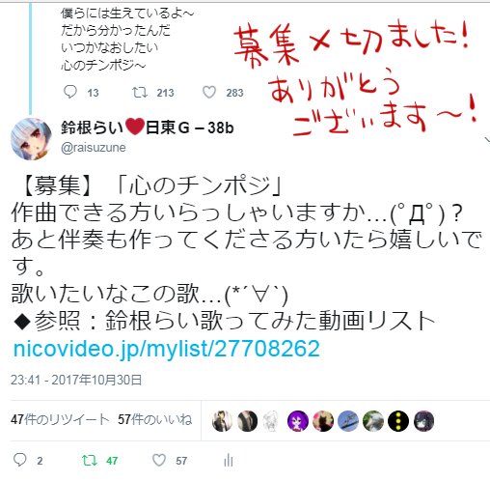Screen dimensions: 490x482
Task: Open the nicovideo.jp/mylist/27708262 link
Action: pyautogui.click(x=167, y=349)
